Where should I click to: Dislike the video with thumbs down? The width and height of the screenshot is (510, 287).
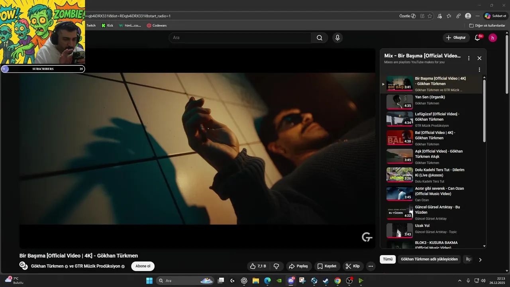click(x=277, y=266)
